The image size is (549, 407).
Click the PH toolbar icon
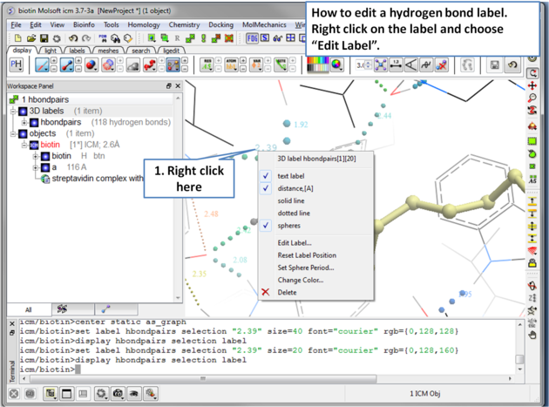[x=17, y=65]
